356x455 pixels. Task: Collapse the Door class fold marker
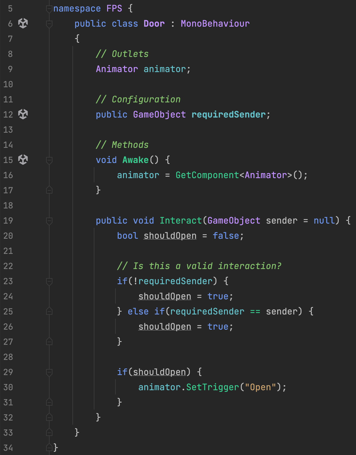coord(49,24)
